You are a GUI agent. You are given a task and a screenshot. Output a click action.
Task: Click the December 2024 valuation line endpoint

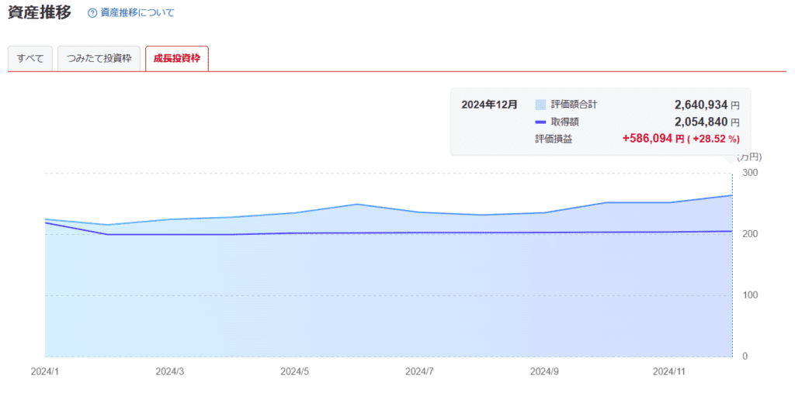(x=732, y=195)
